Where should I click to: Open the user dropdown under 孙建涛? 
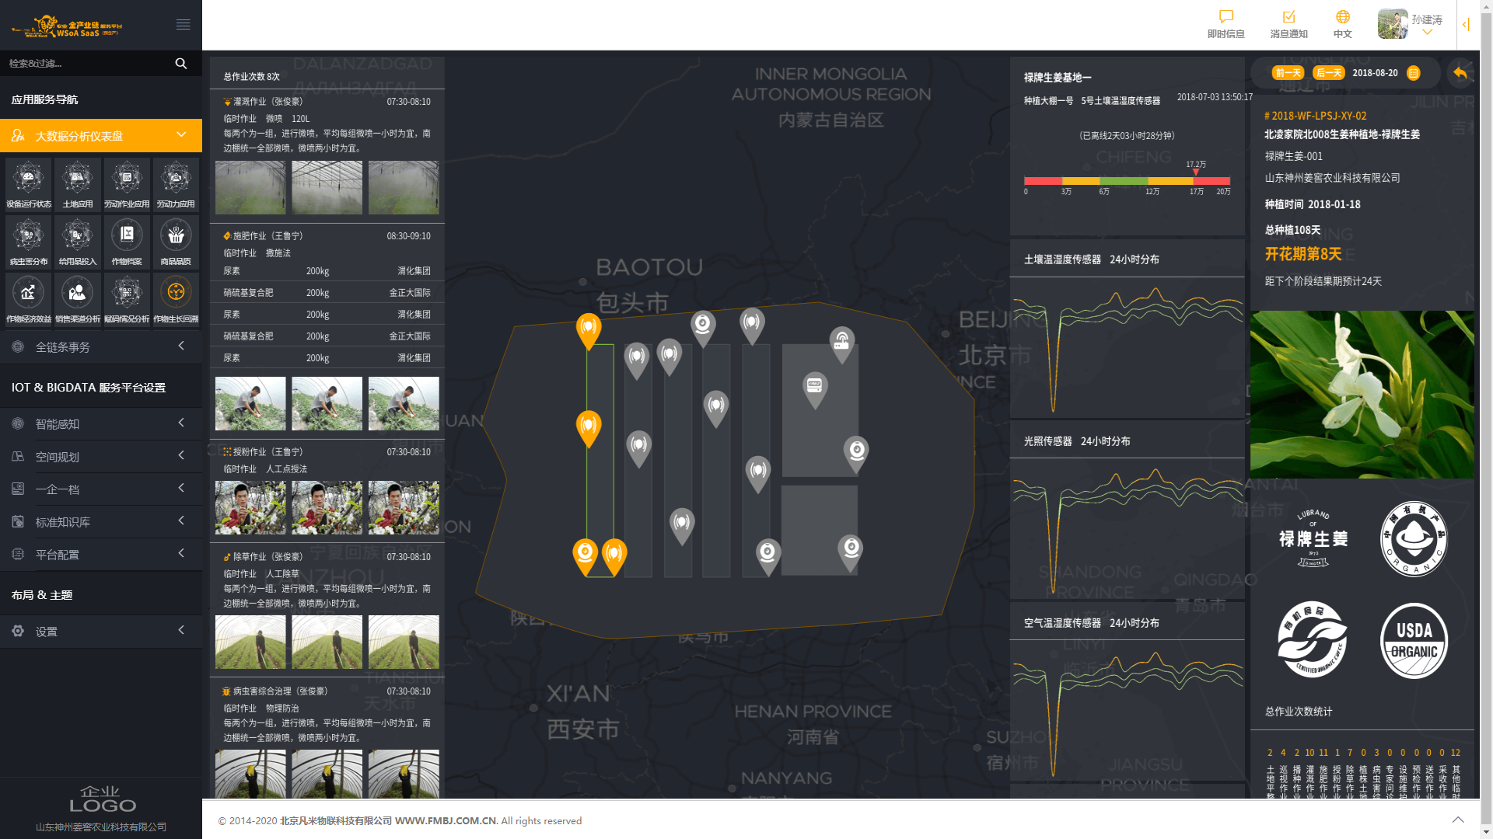coord(1427,33)
